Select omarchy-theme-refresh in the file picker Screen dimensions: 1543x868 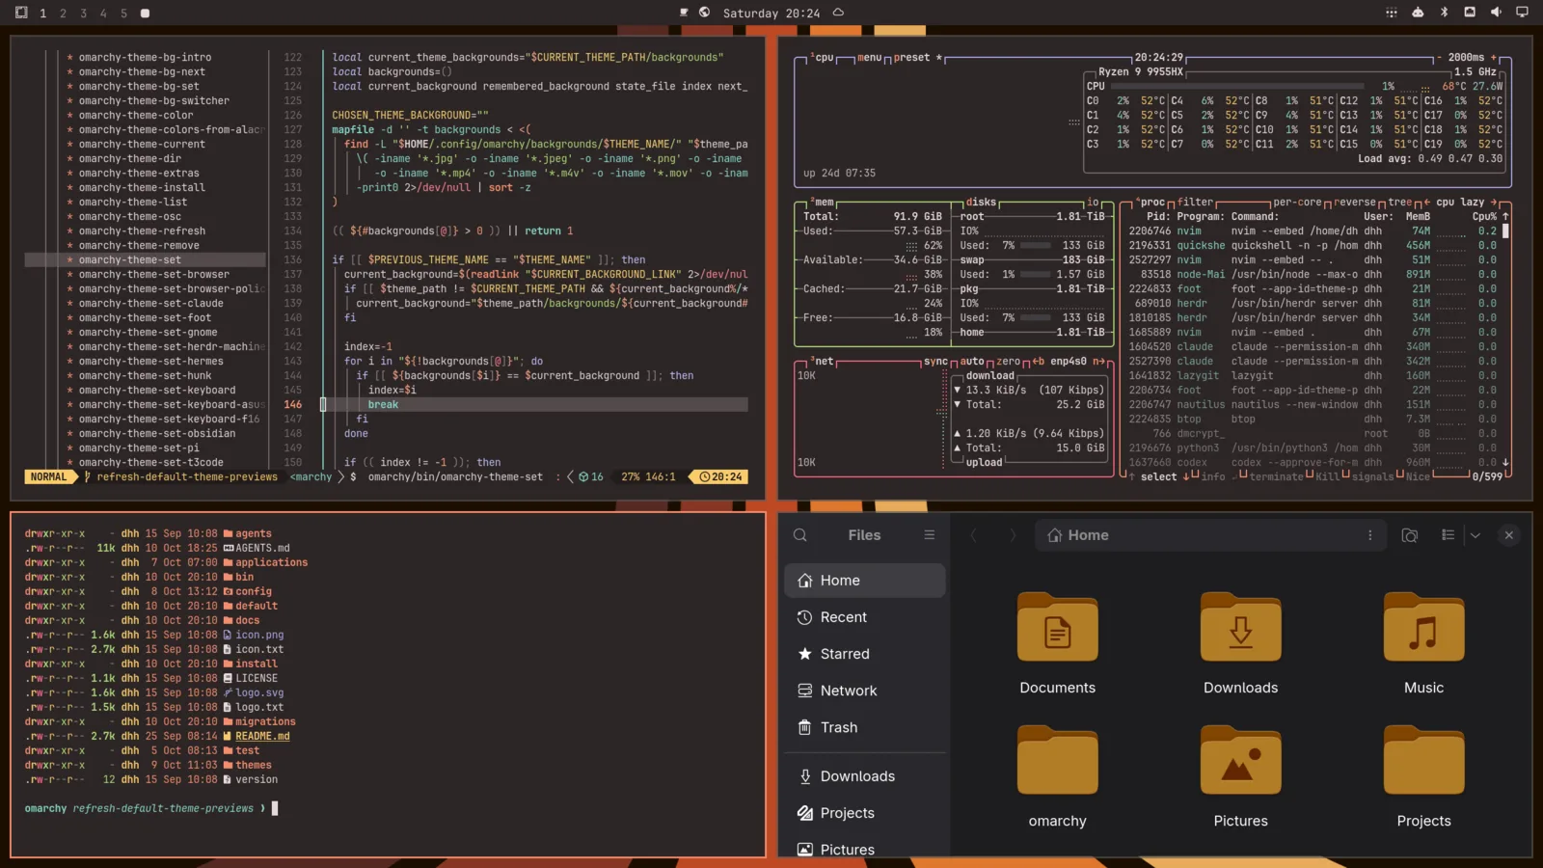click(142, 231)
